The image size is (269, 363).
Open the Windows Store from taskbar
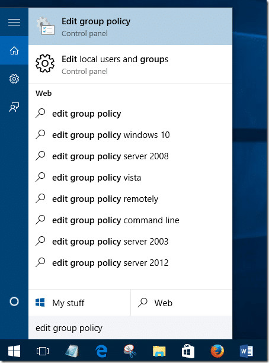point(188,351)
